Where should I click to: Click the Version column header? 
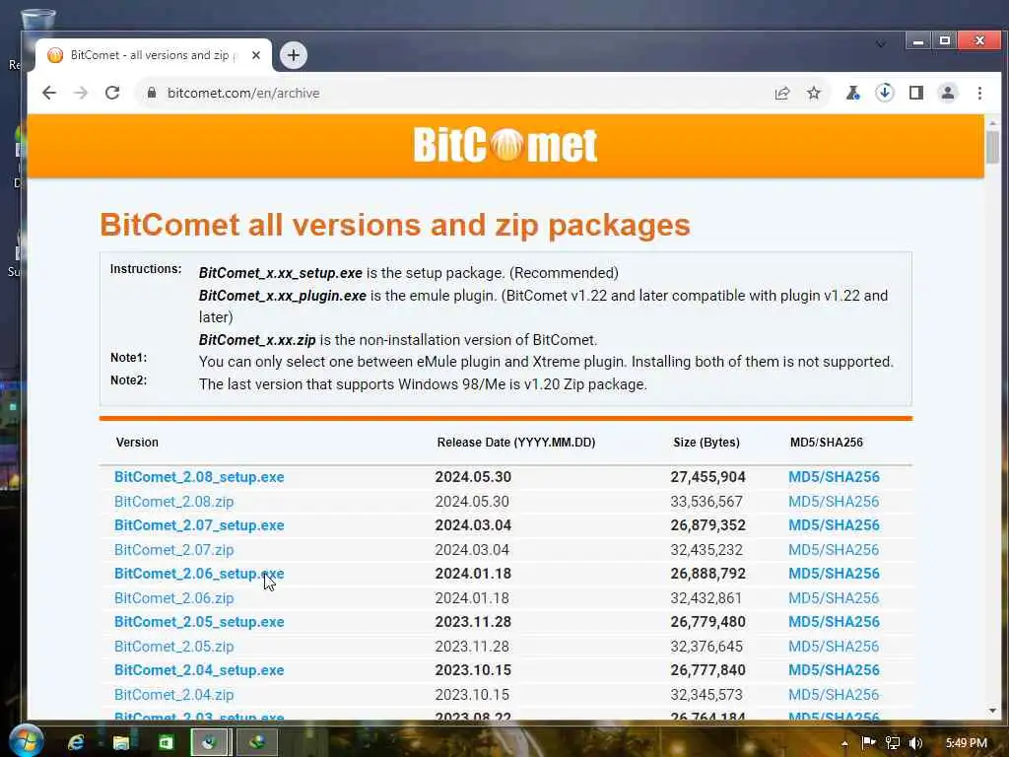coord(137,443)
